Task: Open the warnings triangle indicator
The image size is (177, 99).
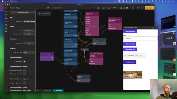Action: coord(104,8)
